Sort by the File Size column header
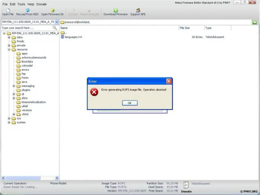The width and height of the screenshot is (260, 195). 191,28
